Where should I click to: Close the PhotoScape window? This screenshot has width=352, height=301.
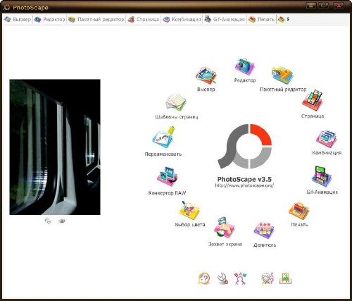coord(339,6)
